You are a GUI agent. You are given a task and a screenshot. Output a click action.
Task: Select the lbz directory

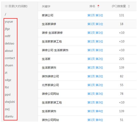(7, 87)
